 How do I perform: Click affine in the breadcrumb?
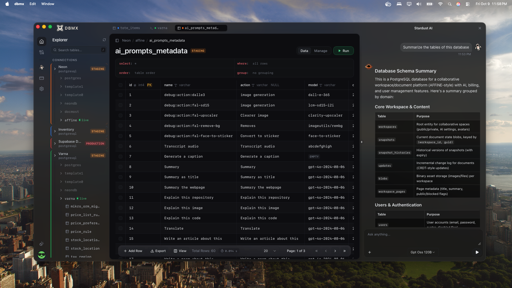(140, 41)
